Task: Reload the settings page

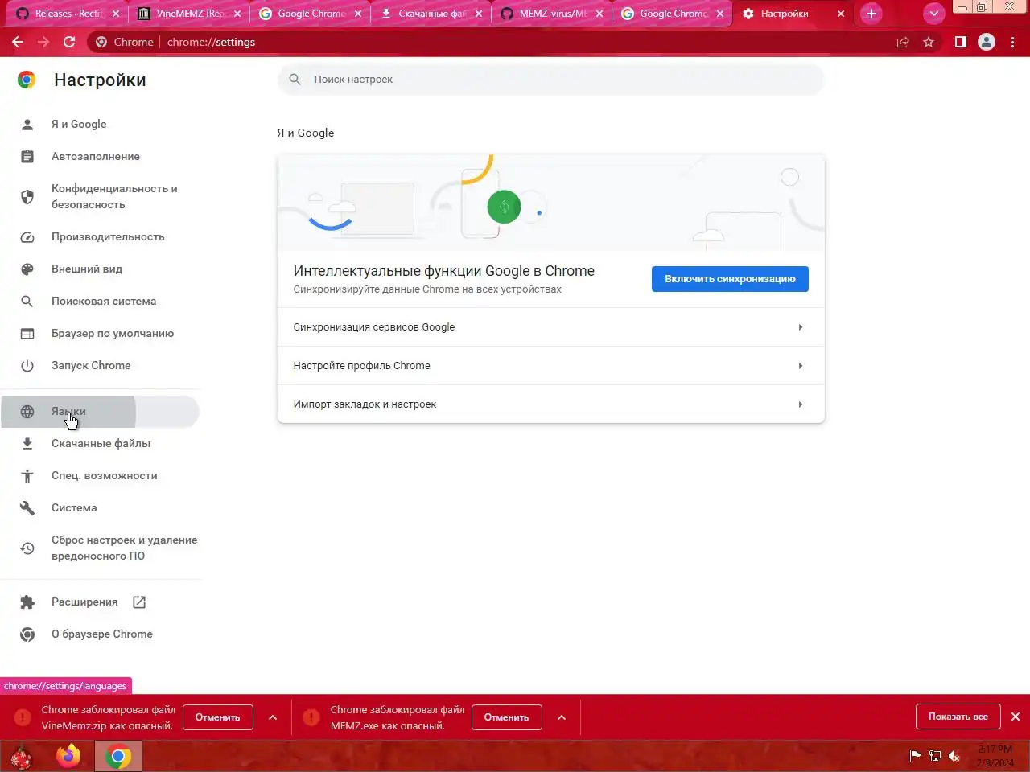Action: click(69, 42)
